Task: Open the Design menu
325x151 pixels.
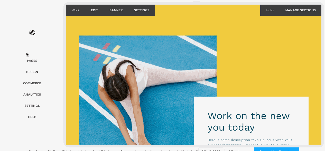Action: 32,72
